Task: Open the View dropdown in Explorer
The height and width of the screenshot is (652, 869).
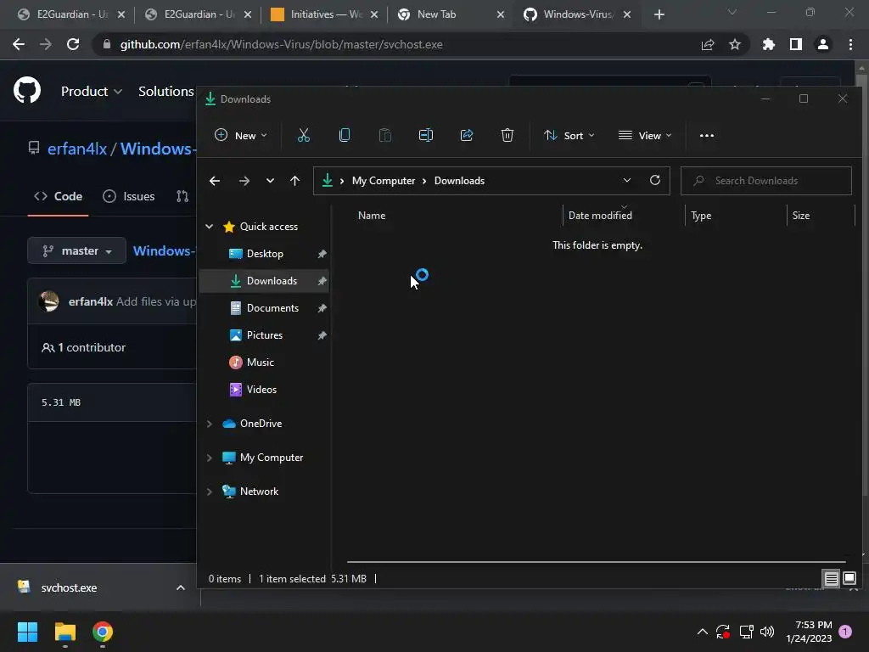Action: pyautogui.click(x=645, y=135)
